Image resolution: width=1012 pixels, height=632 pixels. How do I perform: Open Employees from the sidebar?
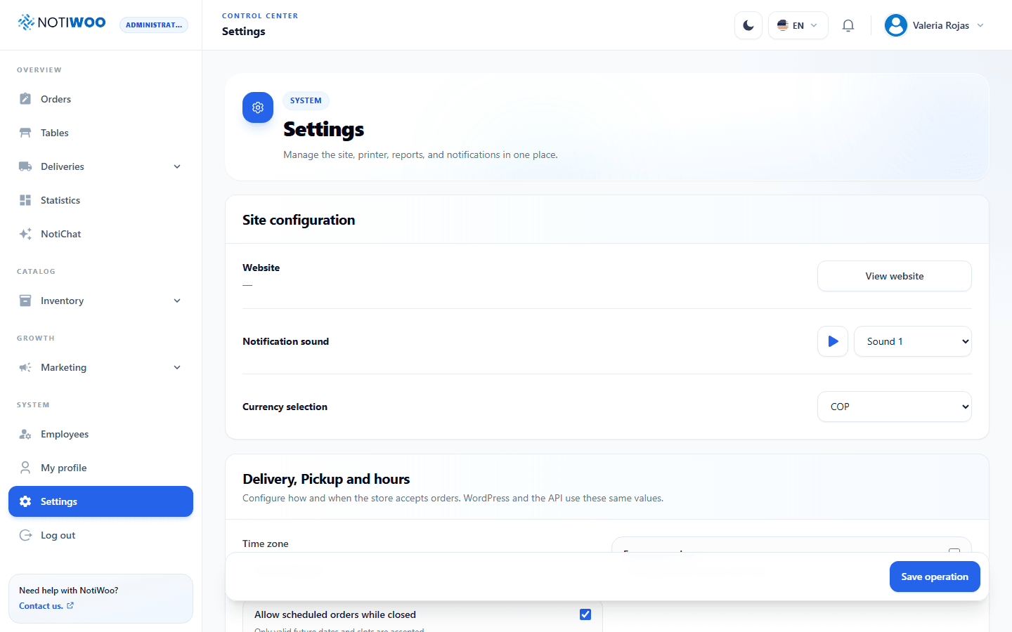(x=100, y=434)
